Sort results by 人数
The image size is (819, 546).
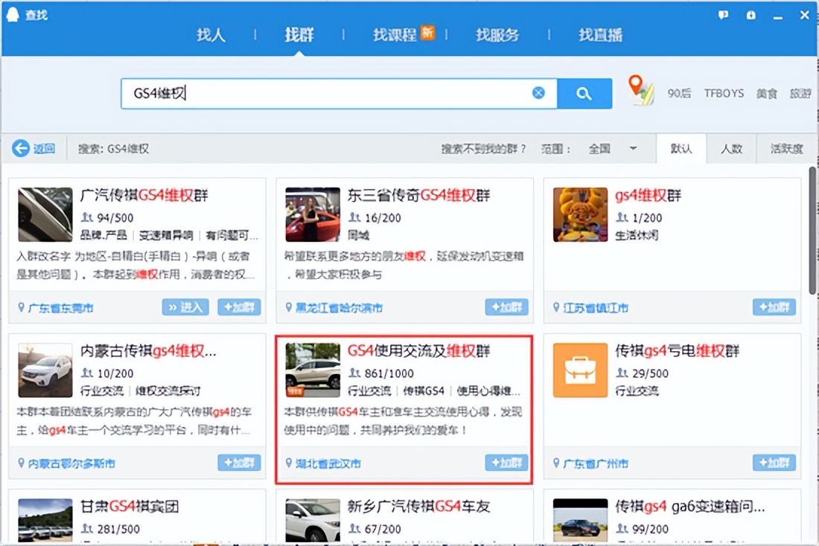731,149
